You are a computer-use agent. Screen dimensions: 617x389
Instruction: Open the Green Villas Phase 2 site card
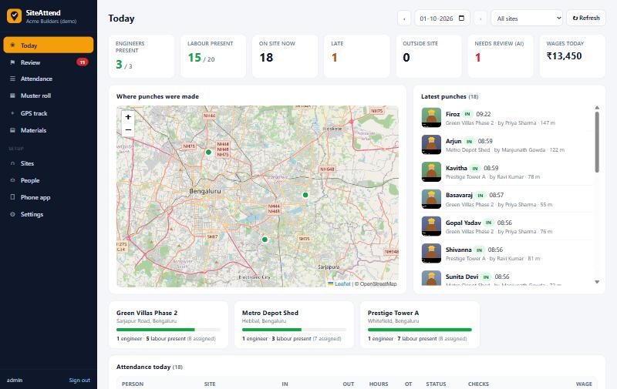pos(168,324)
